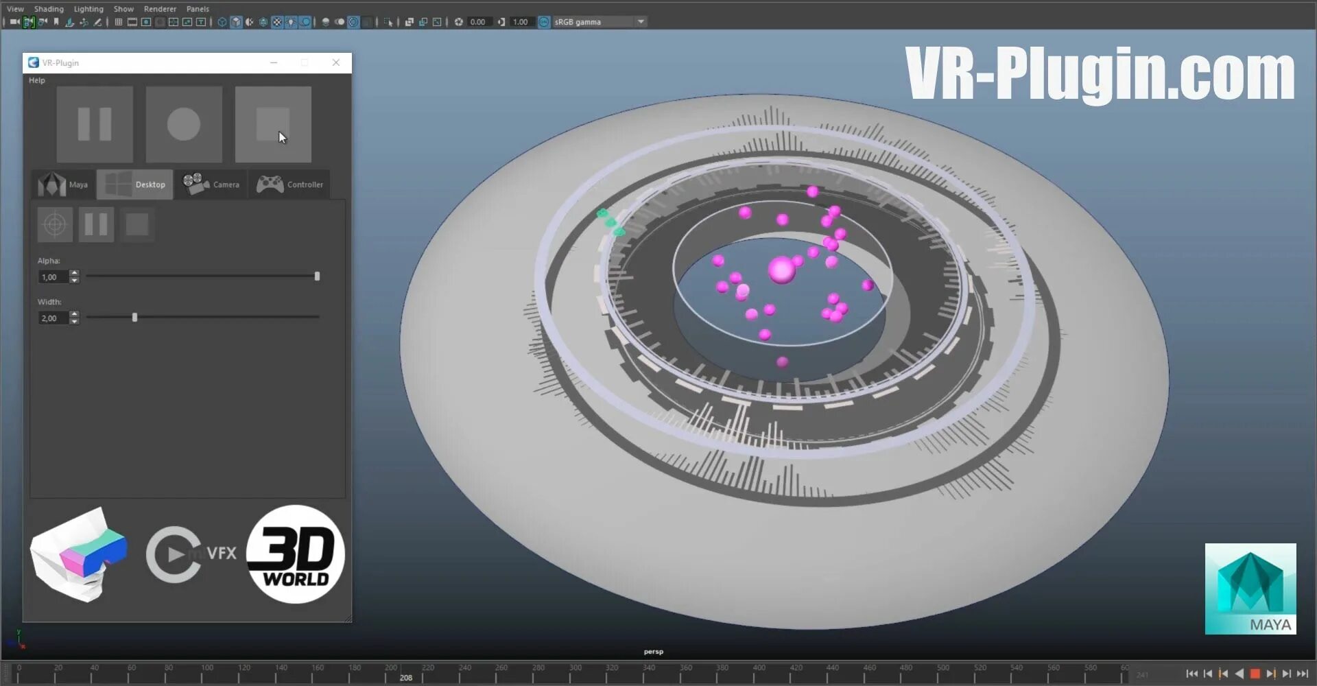
Task: Toggle the Shadows icon
Action: (305, 22)
